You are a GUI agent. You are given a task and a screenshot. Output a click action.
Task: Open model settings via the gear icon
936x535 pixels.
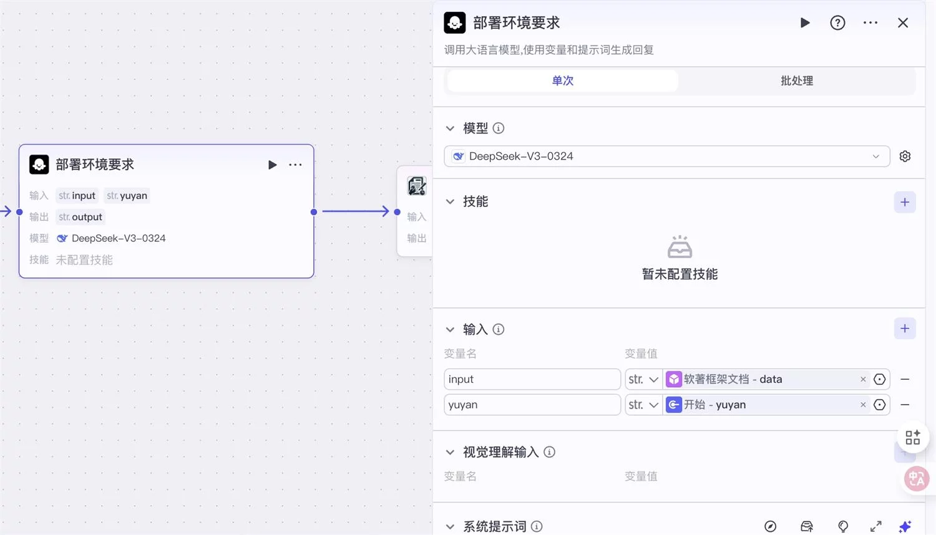905,156
